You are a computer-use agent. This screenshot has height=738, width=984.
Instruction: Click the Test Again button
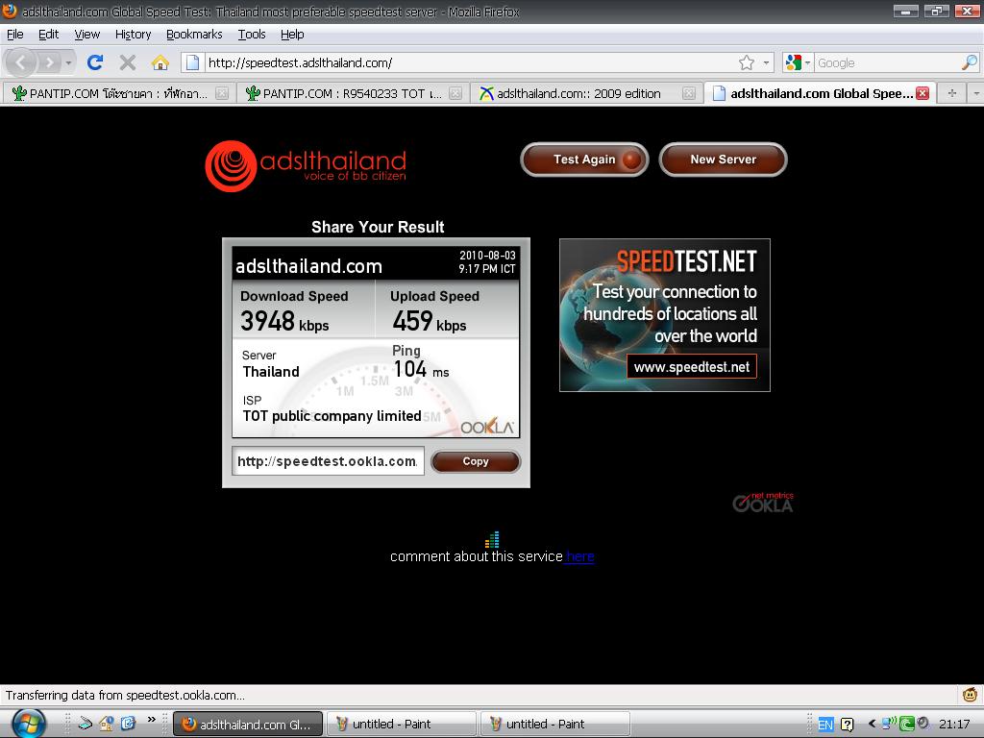[584, 160]
